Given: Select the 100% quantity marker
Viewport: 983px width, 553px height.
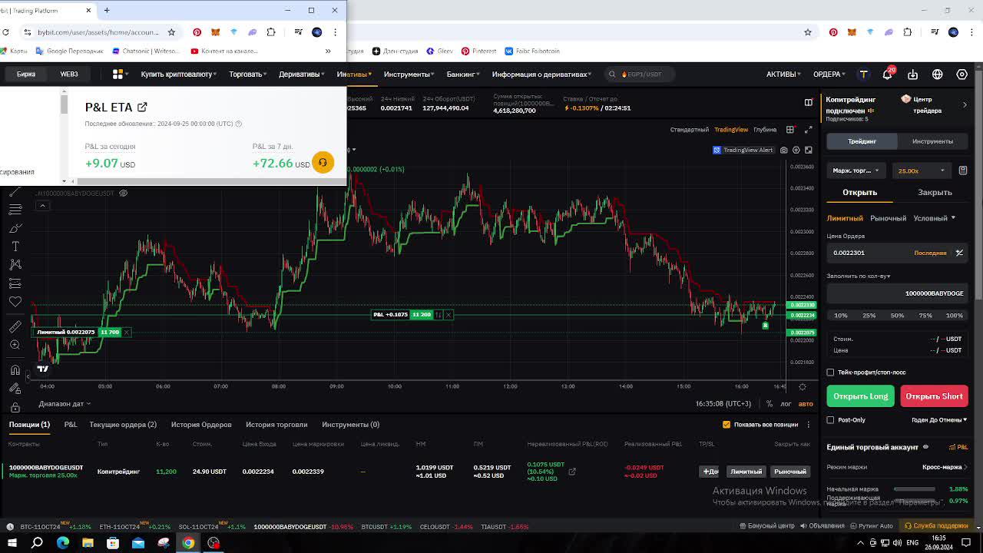Looking at the screenshot, I should coord(954,316).
